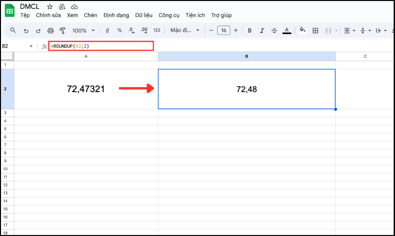Image resolution: width=395 pixels, height=236 pixels.
Task: Open the Định dạng menu
Action: pos(116,15)
